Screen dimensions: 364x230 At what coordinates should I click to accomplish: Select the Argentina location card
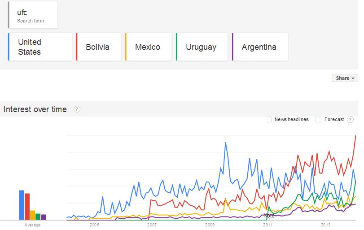point(260,47)
